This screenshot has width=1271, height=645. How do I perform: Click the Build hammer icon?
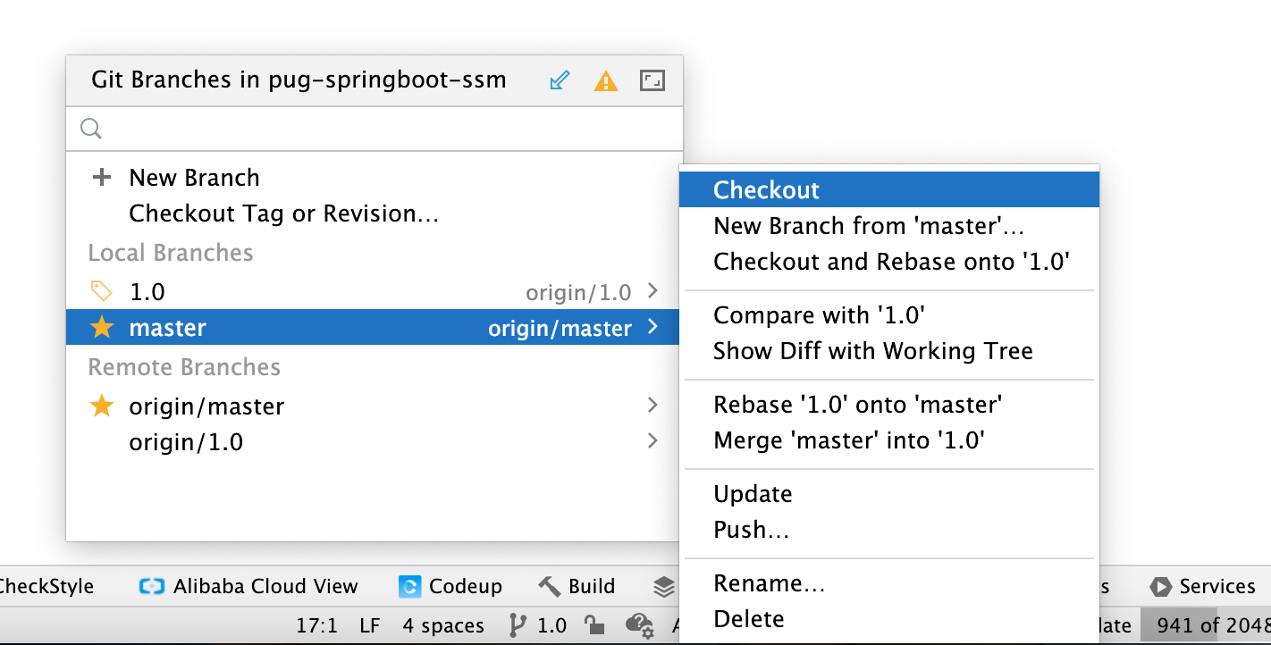click(x=549, y=587)
